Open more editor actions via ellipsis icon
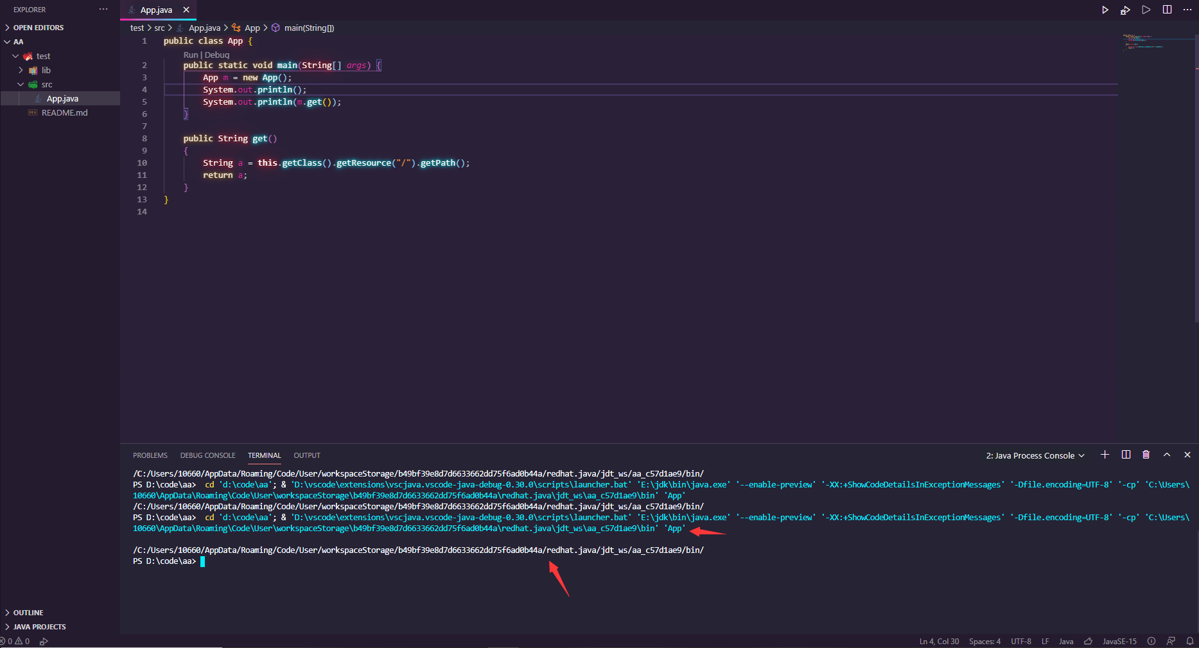This screenshot has height=648, width=1199. [1188, 10]
